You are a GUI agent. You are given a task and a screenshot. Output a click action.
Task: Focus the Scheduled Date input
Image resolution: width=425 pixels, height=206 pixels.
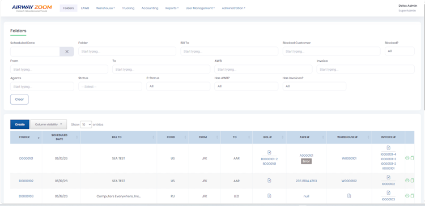[35, 51]
